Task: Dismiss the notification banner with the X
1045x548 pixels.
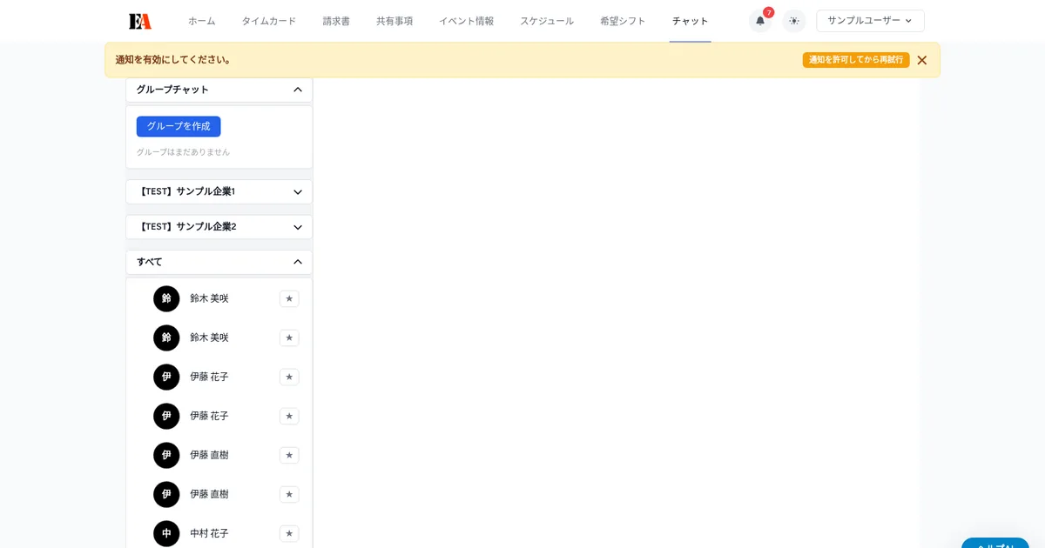Action: [921, 60]
